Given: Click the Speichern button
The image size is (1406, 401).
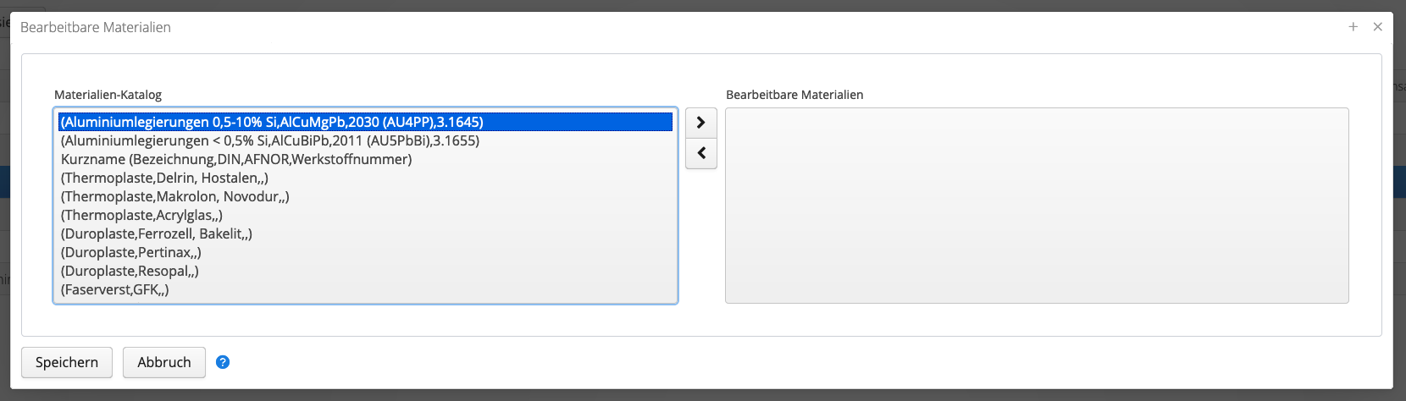Looking at the screenshot, I should [67, 362].
